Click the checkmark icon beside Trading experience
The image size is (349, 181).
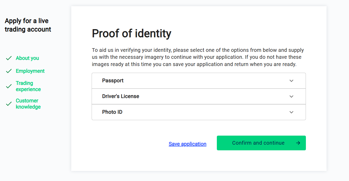(9, 86)
